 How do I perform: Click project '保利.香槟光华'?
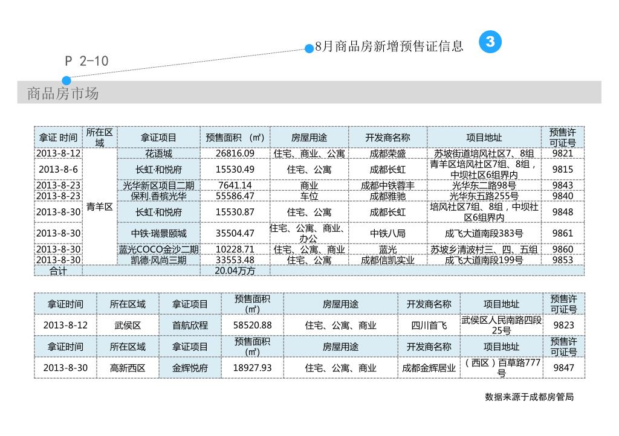pos(158,196)
